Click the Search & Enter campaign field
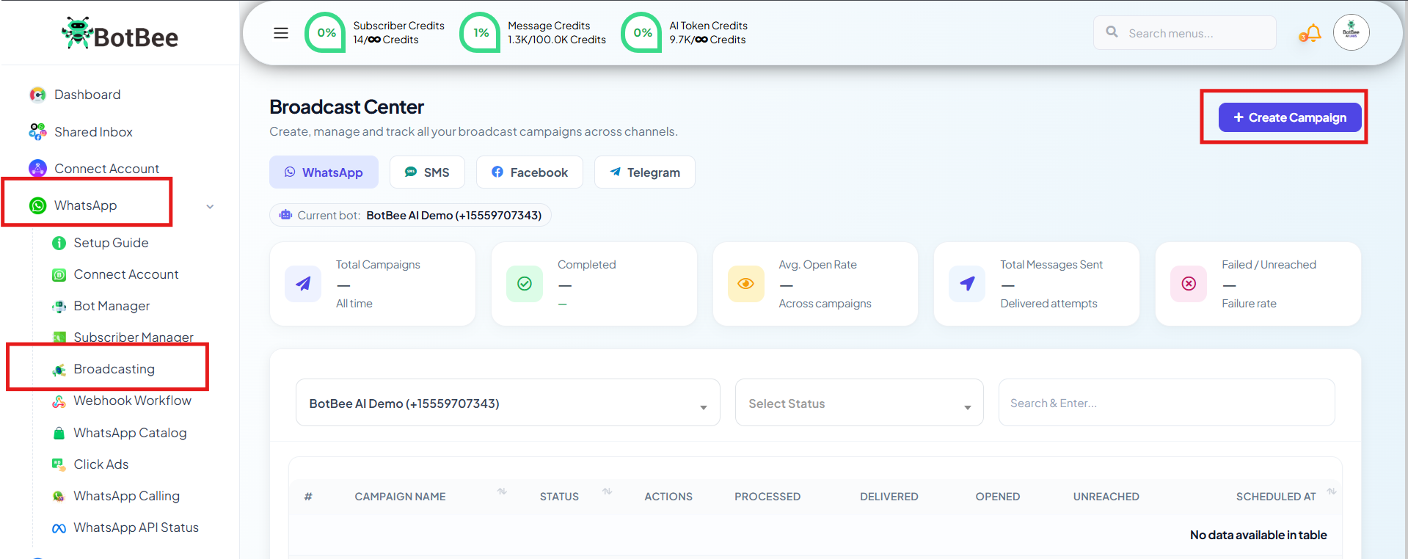The height and width of the screenshot is (559, 1408). coord(1167,403)
